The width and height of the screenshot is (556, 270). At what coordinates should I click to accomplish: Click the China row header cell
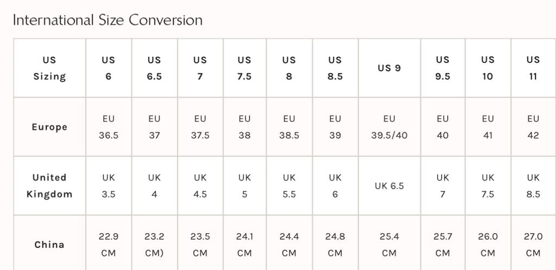[x=49, y=245]
